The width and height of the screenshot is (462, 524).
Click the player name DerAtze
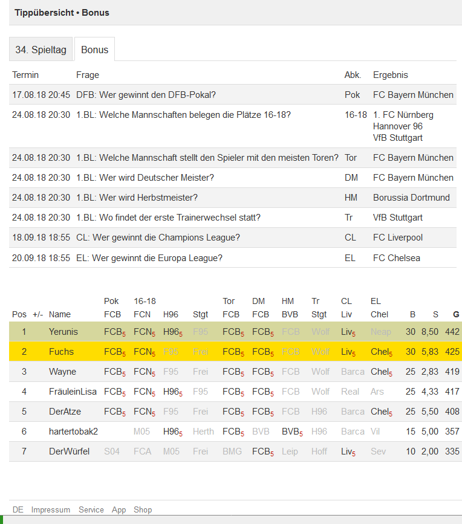[65, 412]
